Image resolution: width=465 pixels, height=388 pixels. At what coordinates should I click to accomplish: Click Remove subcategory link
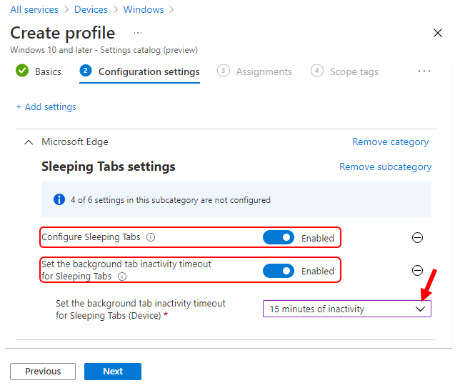[x=385, y=167]
